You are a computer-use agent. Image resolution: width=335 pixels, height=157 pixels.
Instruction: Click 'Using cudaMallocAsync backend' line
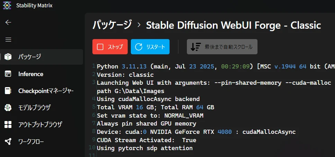coord(148,99)
